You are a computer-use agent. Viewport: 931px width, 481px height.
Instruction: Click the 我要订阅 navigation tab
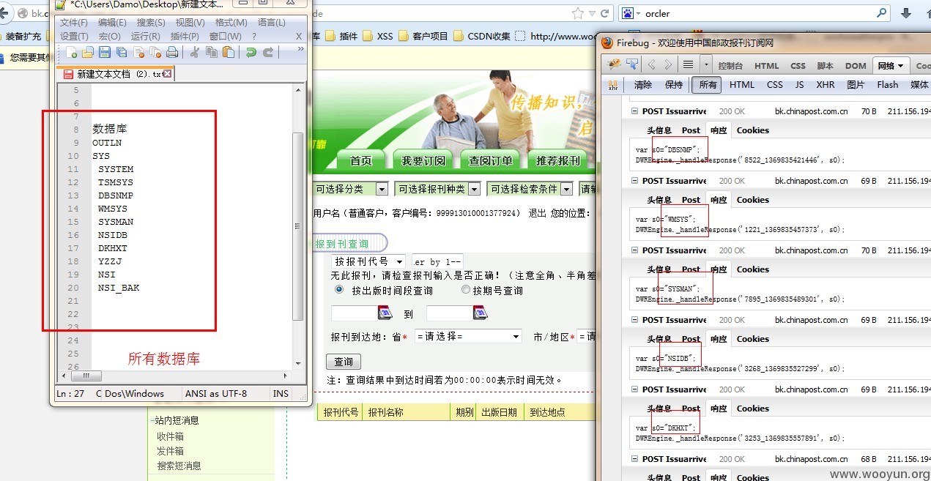pos(423,160)
